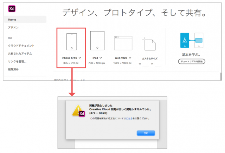This screenshot has height=153, width=225.
Task: Click the custom width W field
Action: pos(146,64)
